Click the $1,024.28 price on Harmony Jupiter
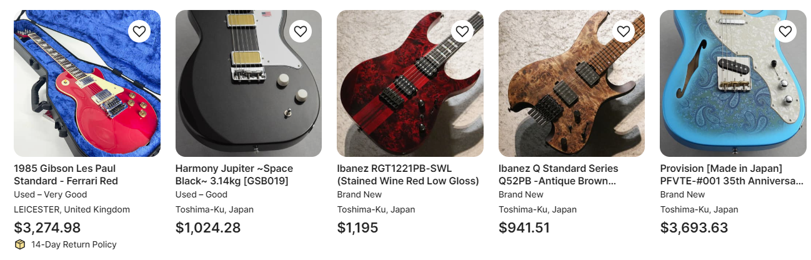811x260 pixels. click(208, 227)
